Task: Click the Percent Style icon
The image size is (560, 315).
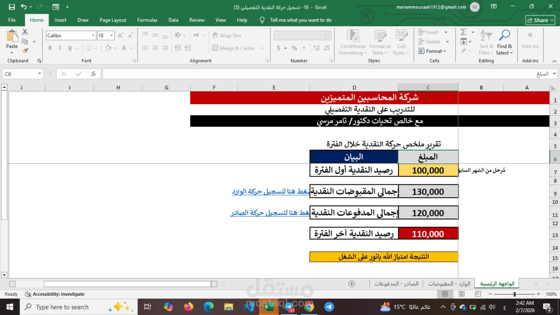Action: 294,48
